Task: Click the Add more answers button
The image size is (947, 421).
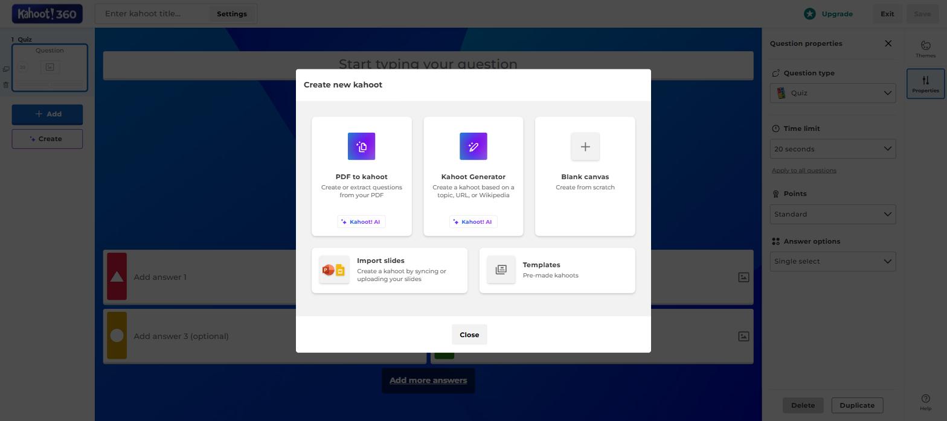Action: click(x=428, y=381)
